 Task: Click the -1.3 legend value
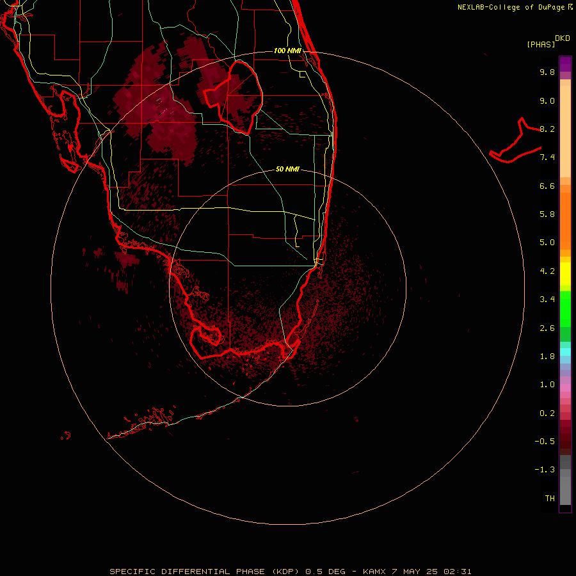[545, 470]
